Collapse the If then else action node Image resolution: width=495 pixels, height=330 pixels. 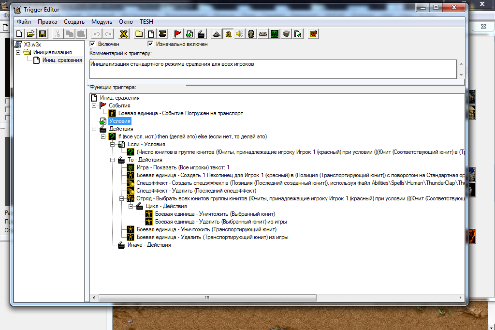tap(103, 136)
